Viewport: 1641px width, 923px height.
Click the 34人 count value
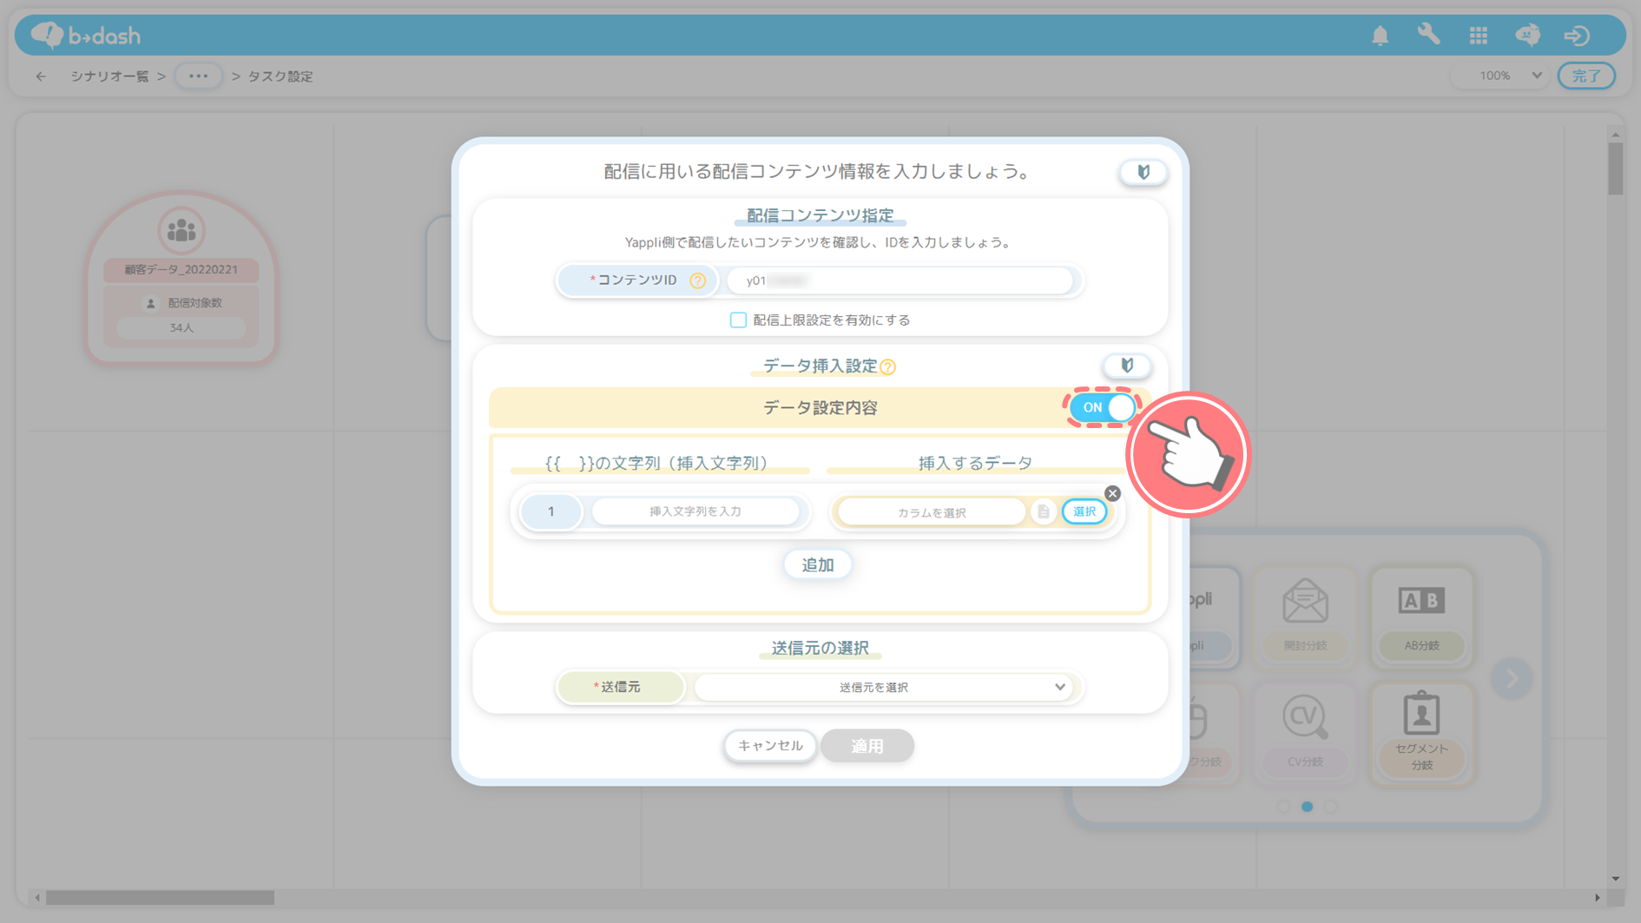(x=181, y=328)
